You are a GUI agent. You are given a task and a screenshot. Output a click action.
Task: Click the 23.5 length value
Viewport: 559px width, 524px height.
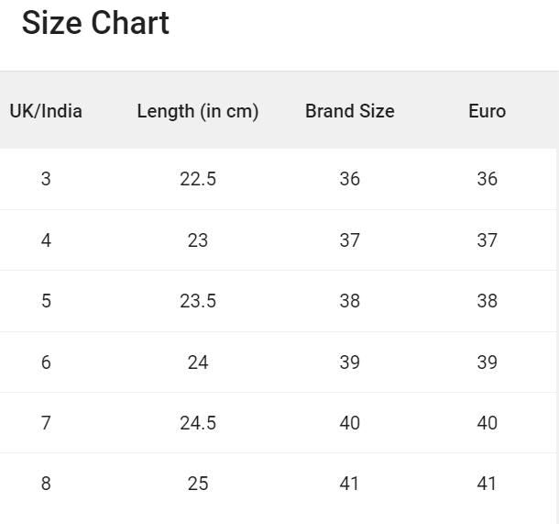click(197, 301)
